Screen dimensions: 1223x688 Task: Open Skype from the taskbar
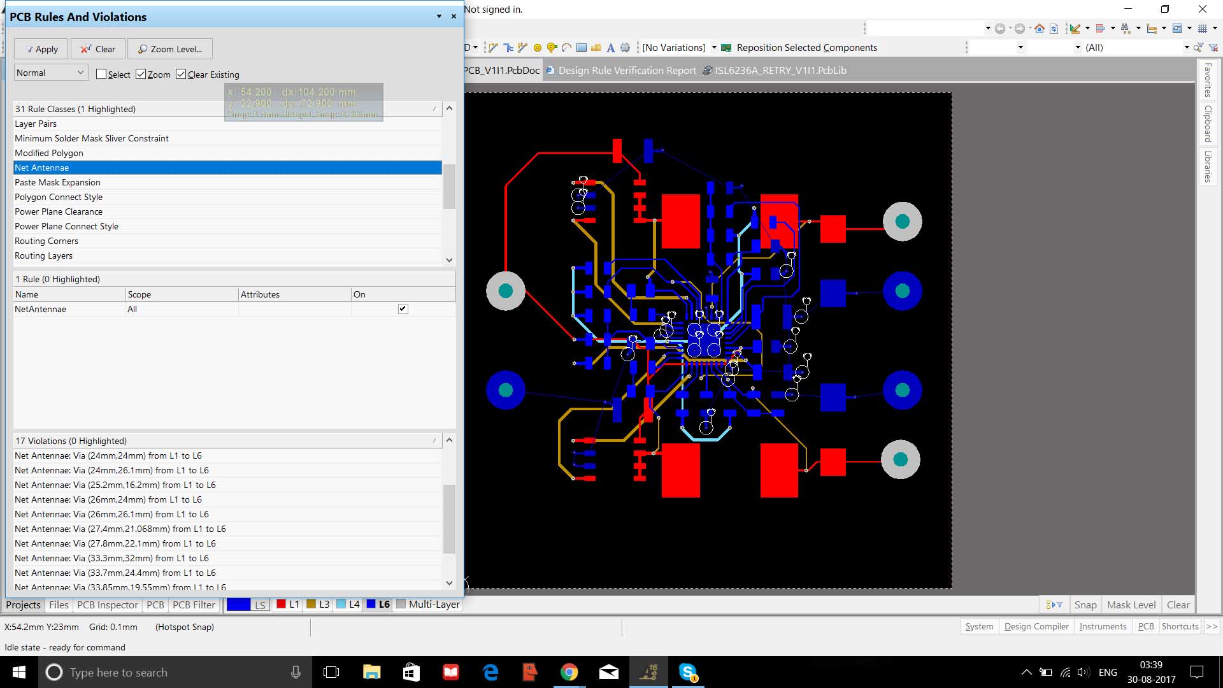pyautogui.click(x=688, y=672)
